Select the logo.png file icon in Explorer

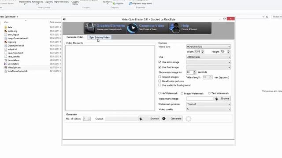[x=6, y=42]
